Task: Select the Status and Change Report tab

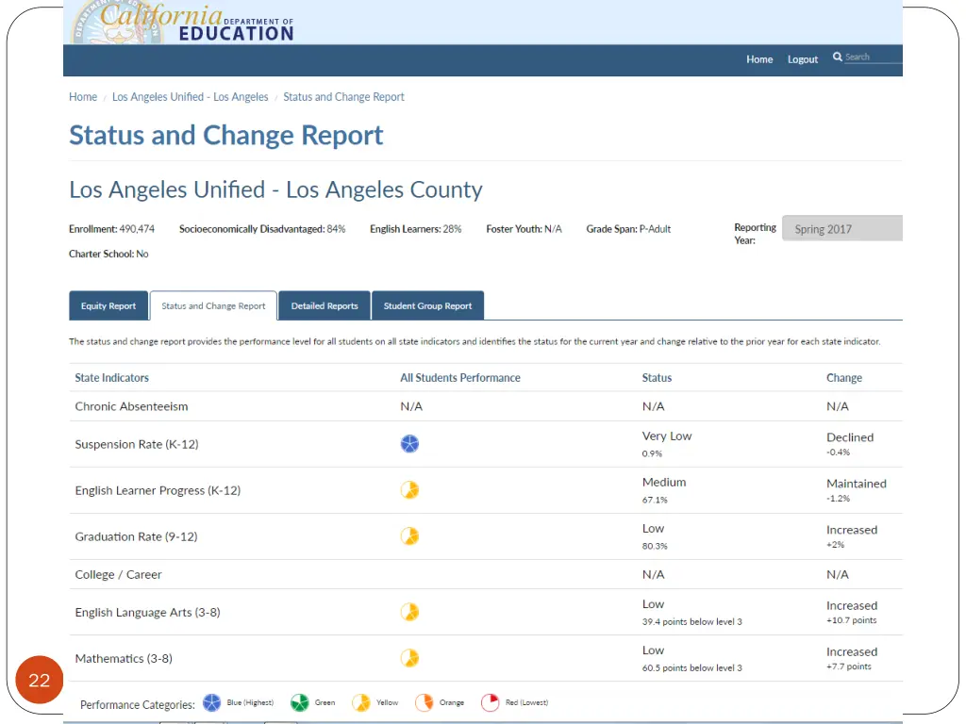Action: click(x=213, y=305)
